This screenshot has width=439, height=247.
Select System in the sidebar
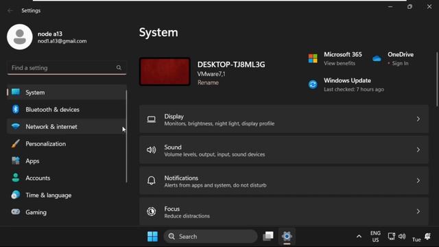(67, 92)
